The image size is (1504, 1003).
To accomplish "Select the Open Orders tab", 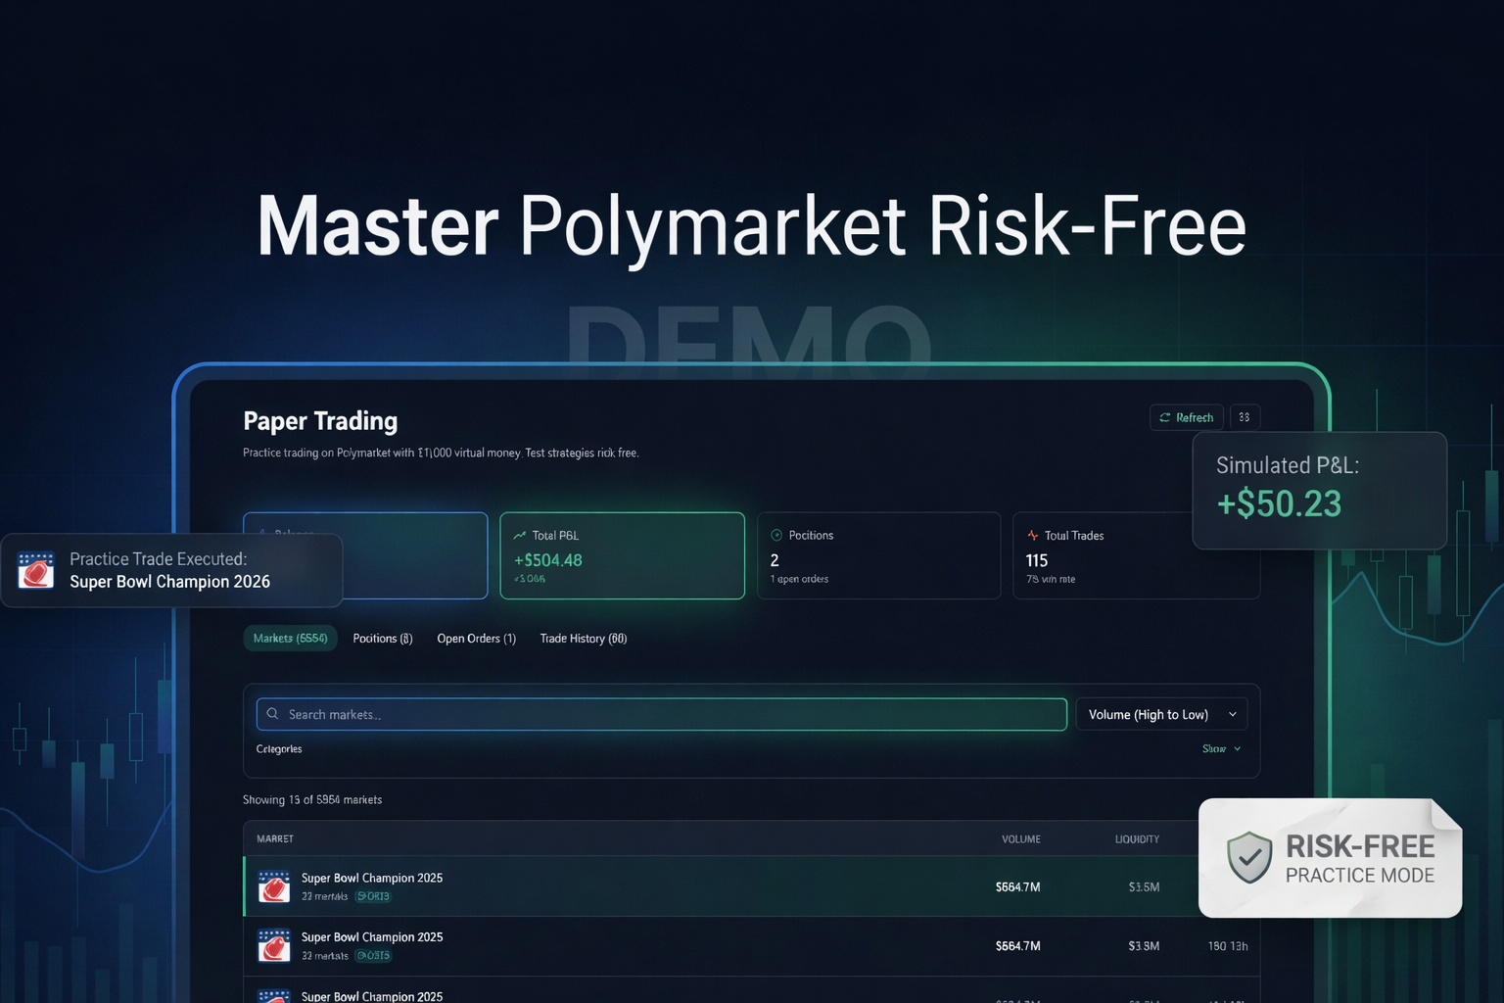I will 477,638.
